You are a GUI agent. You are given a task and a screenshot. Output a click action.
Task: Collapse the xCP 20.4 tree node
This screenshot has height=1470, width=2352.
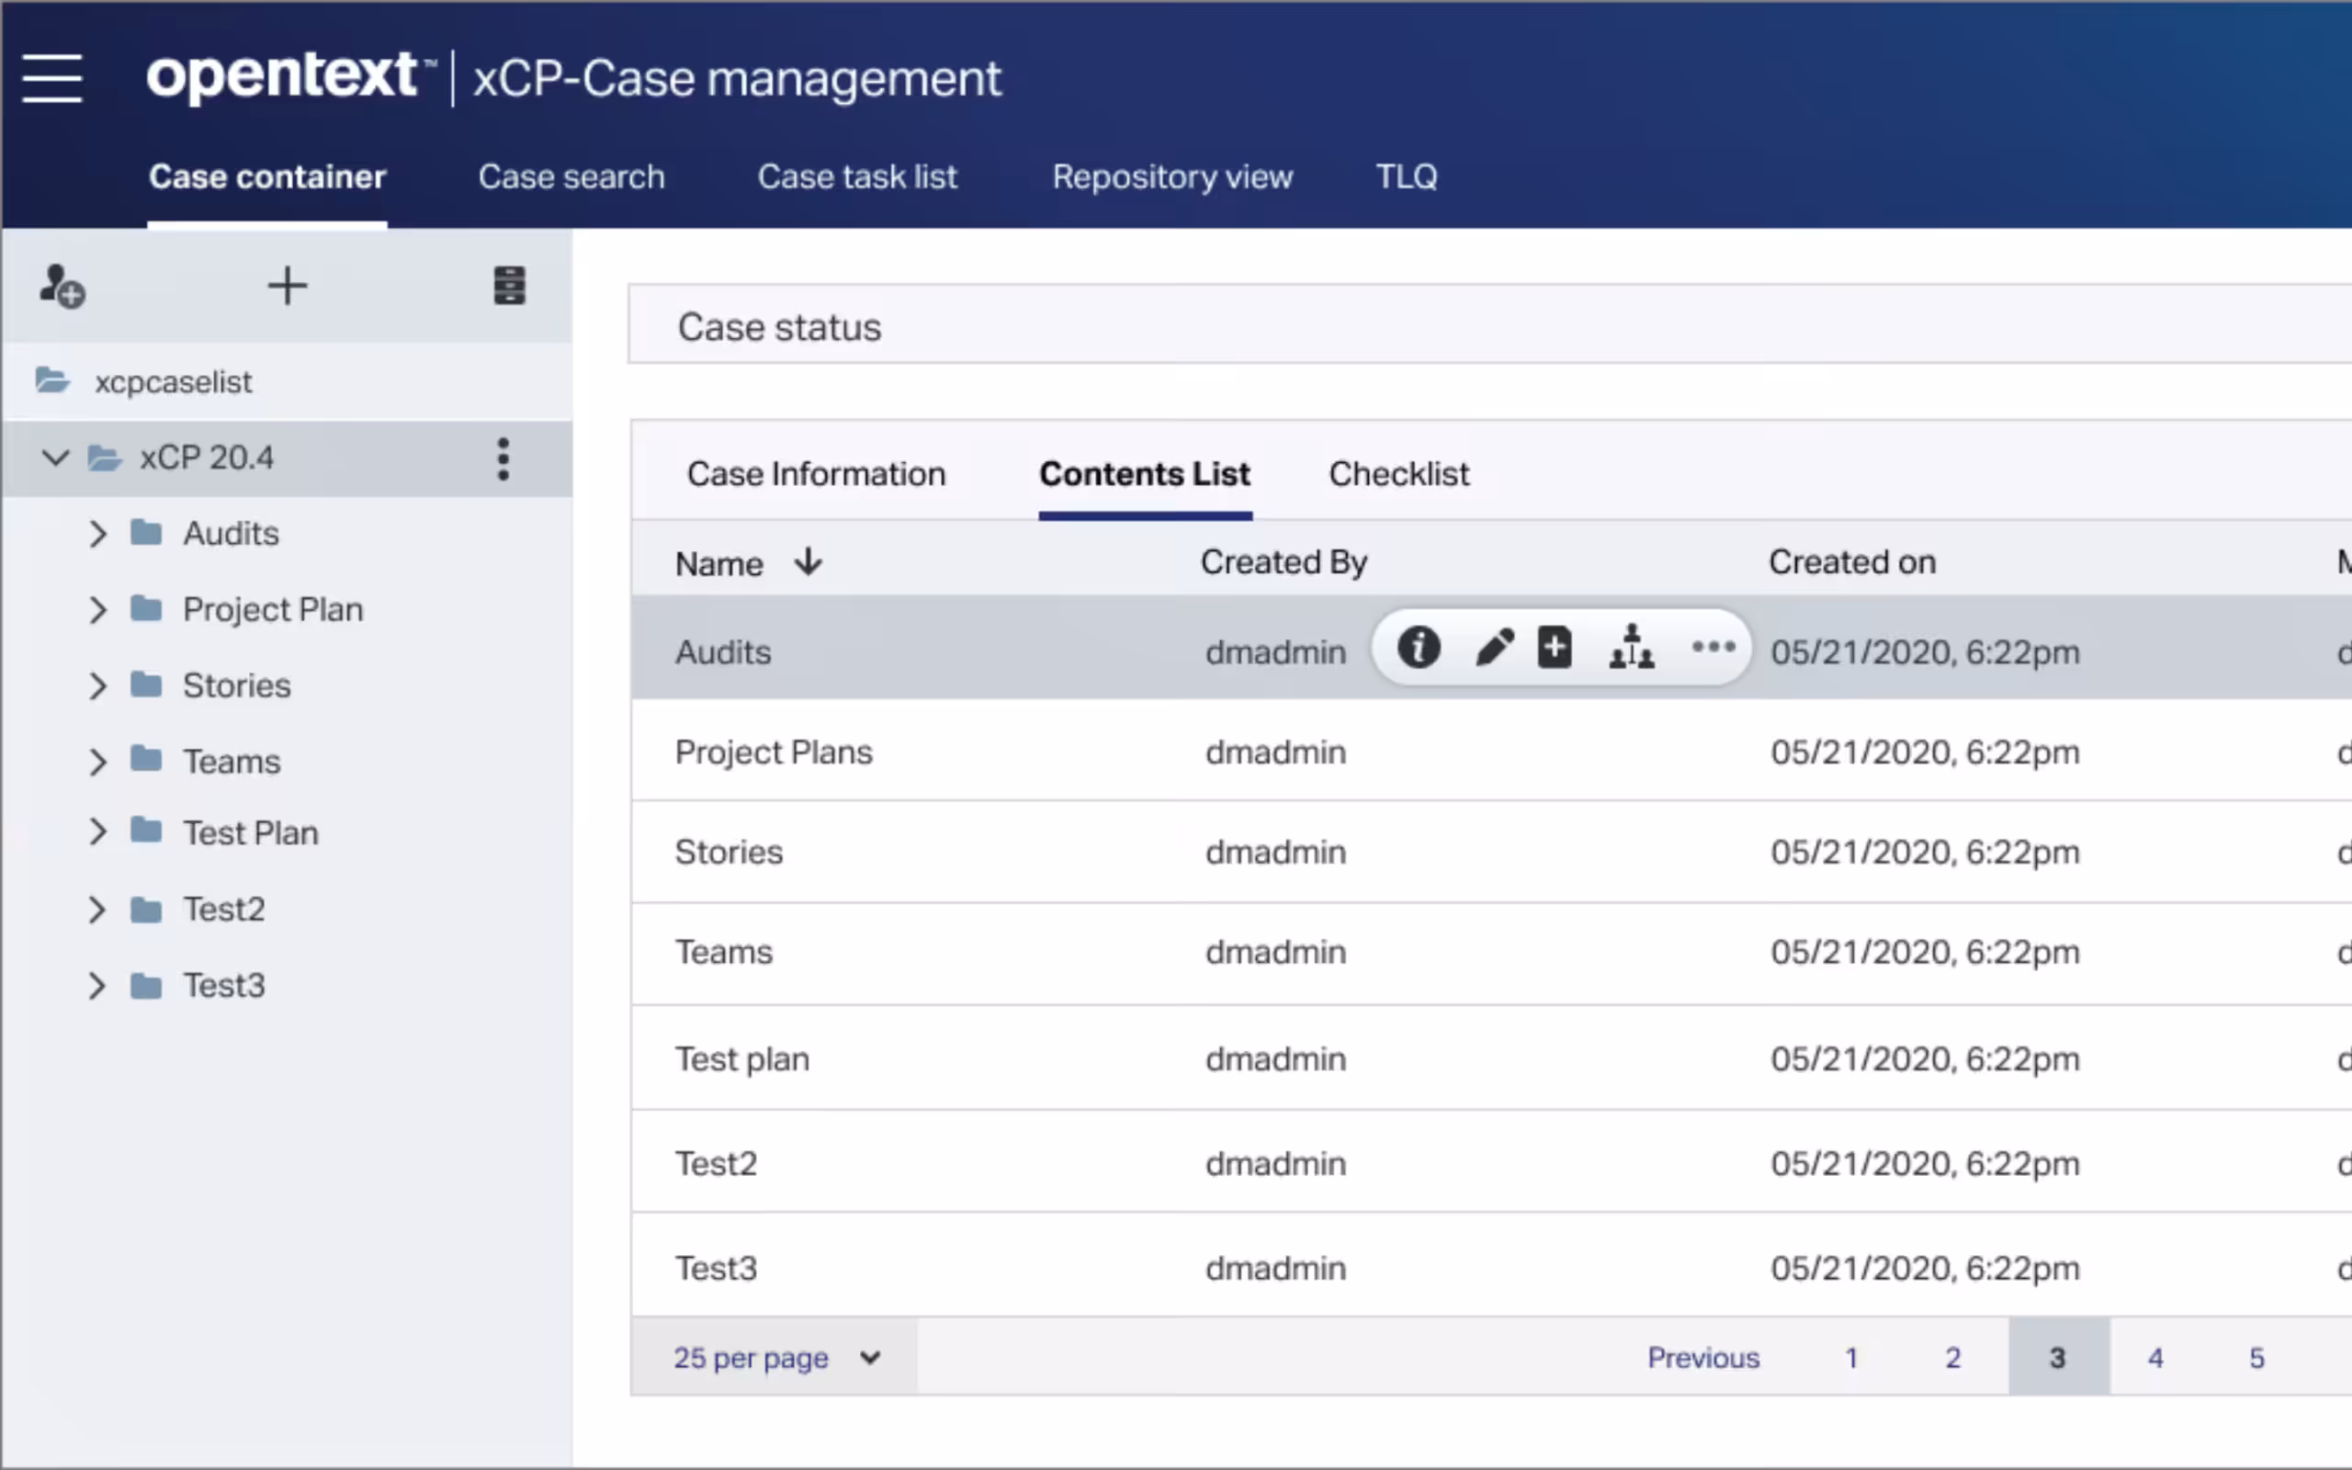click(56, 457)
